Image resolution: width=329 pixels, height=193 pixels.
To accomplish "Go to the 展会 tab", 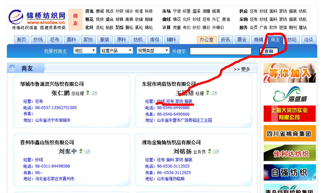I will coord(242,40).
